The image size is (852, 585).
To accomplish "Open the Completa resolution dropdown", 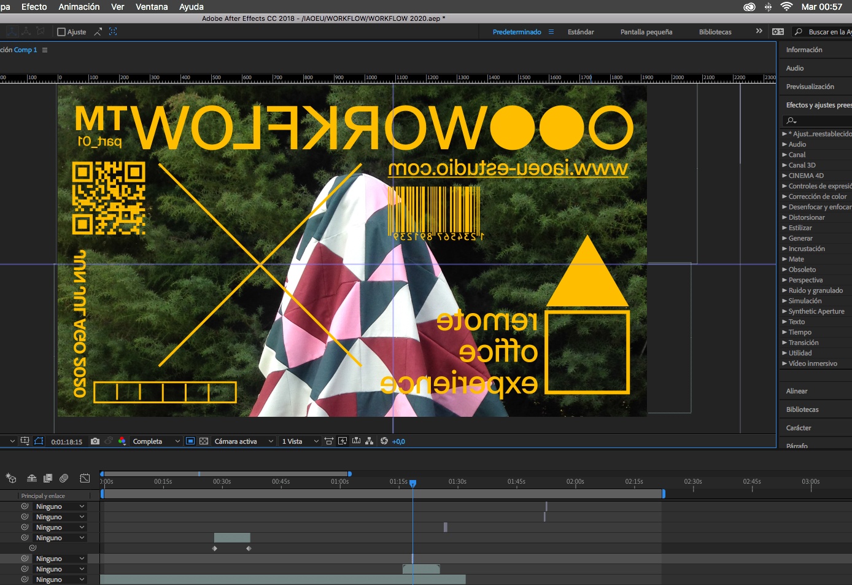I will click(157, 441).
